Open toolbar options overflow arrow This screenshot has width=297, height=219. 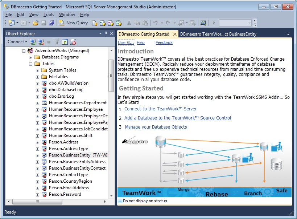(x=255, y=23)
